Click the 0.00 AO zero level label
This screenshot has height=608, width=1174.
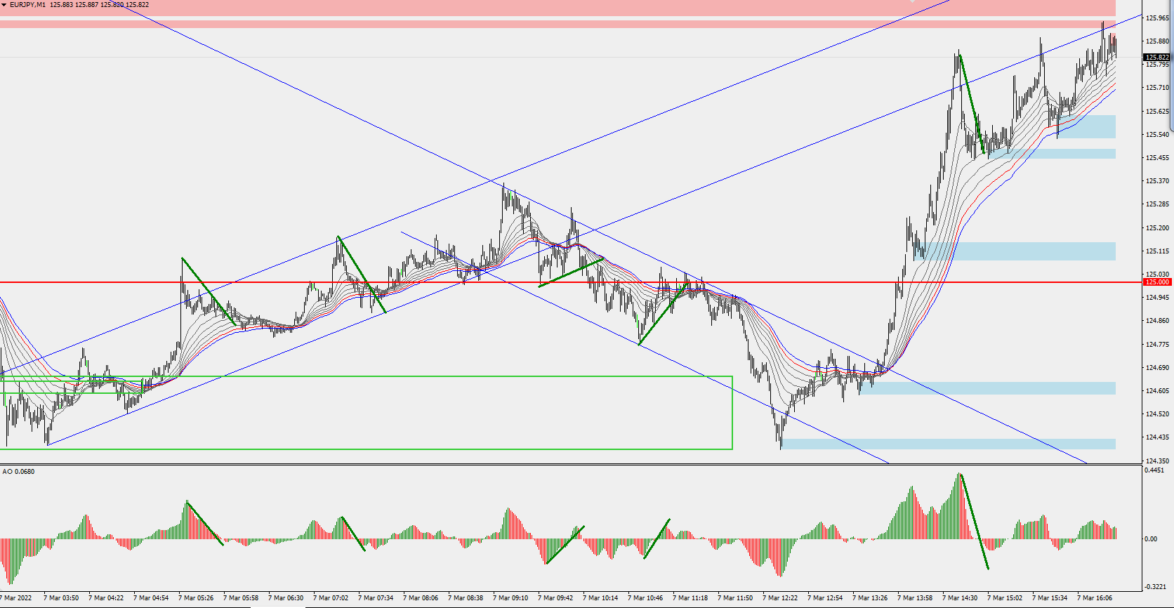1151,539
